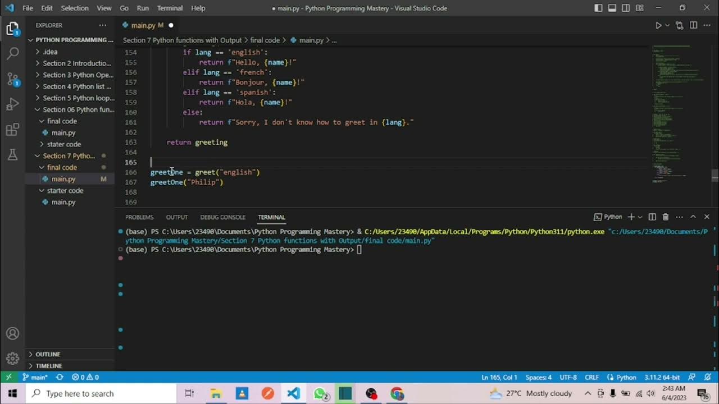The height and width of the screenshot is (404, 719).
Task: Close the terminal panel
Action: [707, 217]
